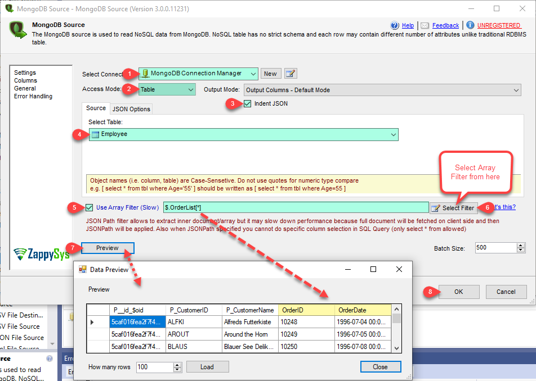Open the Help link
Image resolution: width=536 pixels, height=381 pixels.
point(408,25)
